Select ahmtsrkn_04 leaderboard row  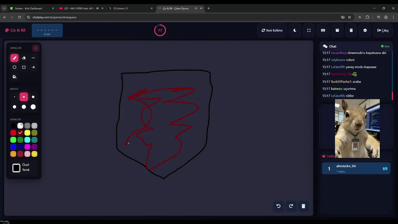point(356,168)
